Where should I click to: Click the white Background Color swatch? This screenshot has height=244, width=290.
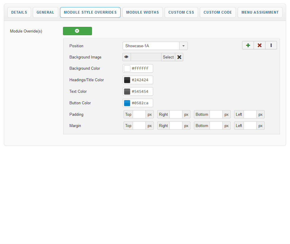(127, 69)
